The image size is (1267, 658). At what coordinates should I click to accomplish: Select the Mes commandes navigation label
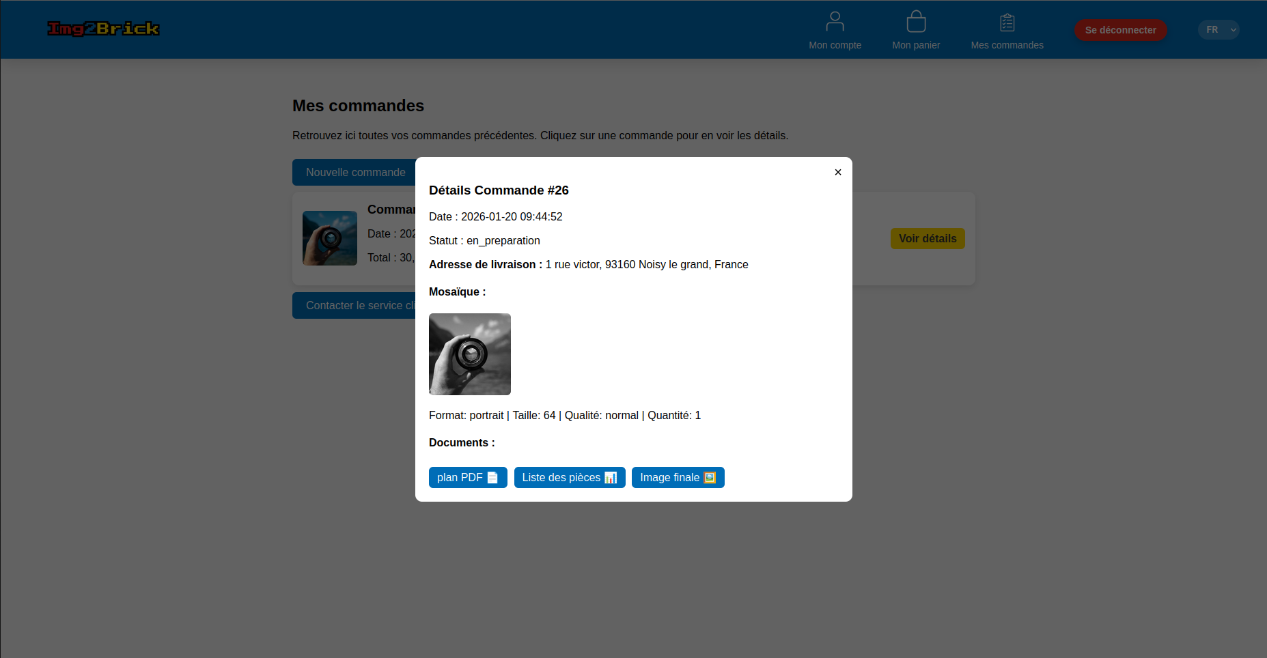(x=1007, y=45)
